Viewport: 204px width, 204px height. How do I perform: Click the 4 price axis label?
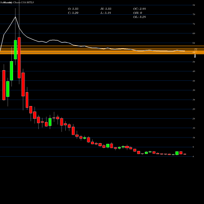click(193, 157)
